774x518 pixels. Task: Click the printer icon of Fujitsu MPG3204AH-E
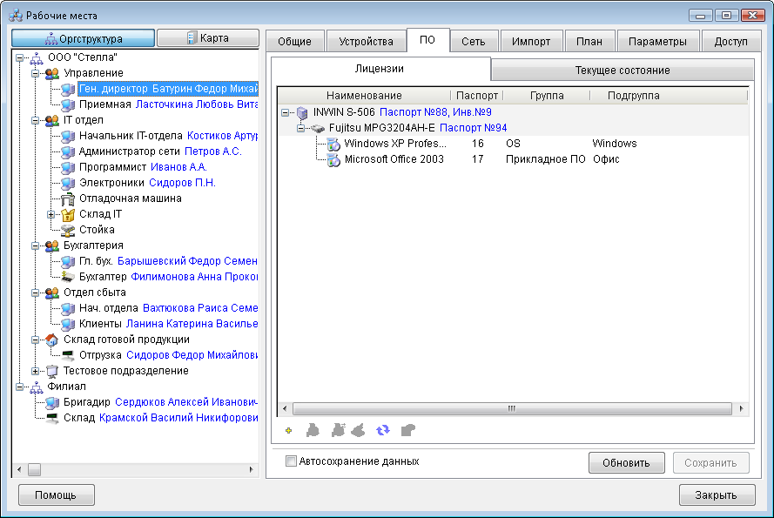319,127
